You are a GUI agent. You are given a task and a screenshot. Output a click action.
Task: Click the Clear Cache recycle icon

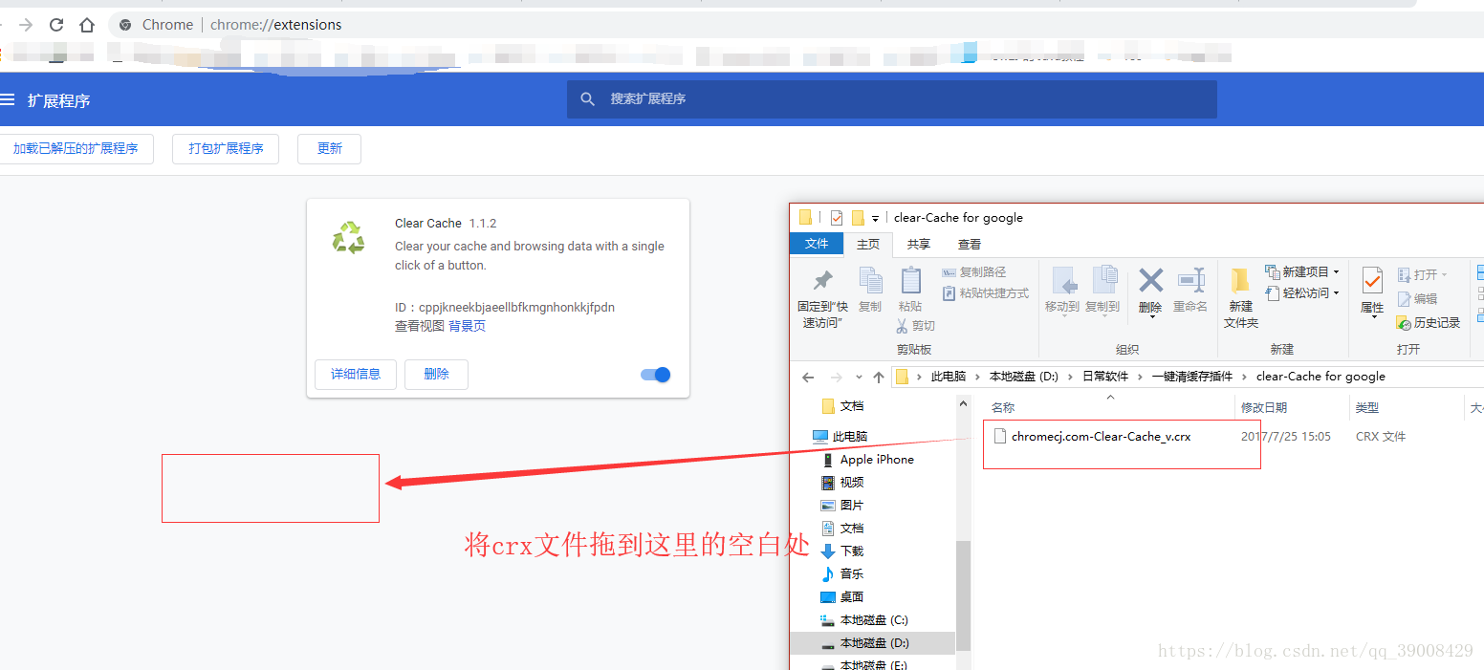348,238
